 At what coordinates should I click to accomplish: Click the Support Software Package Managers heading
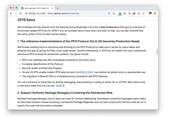point(65,93)
